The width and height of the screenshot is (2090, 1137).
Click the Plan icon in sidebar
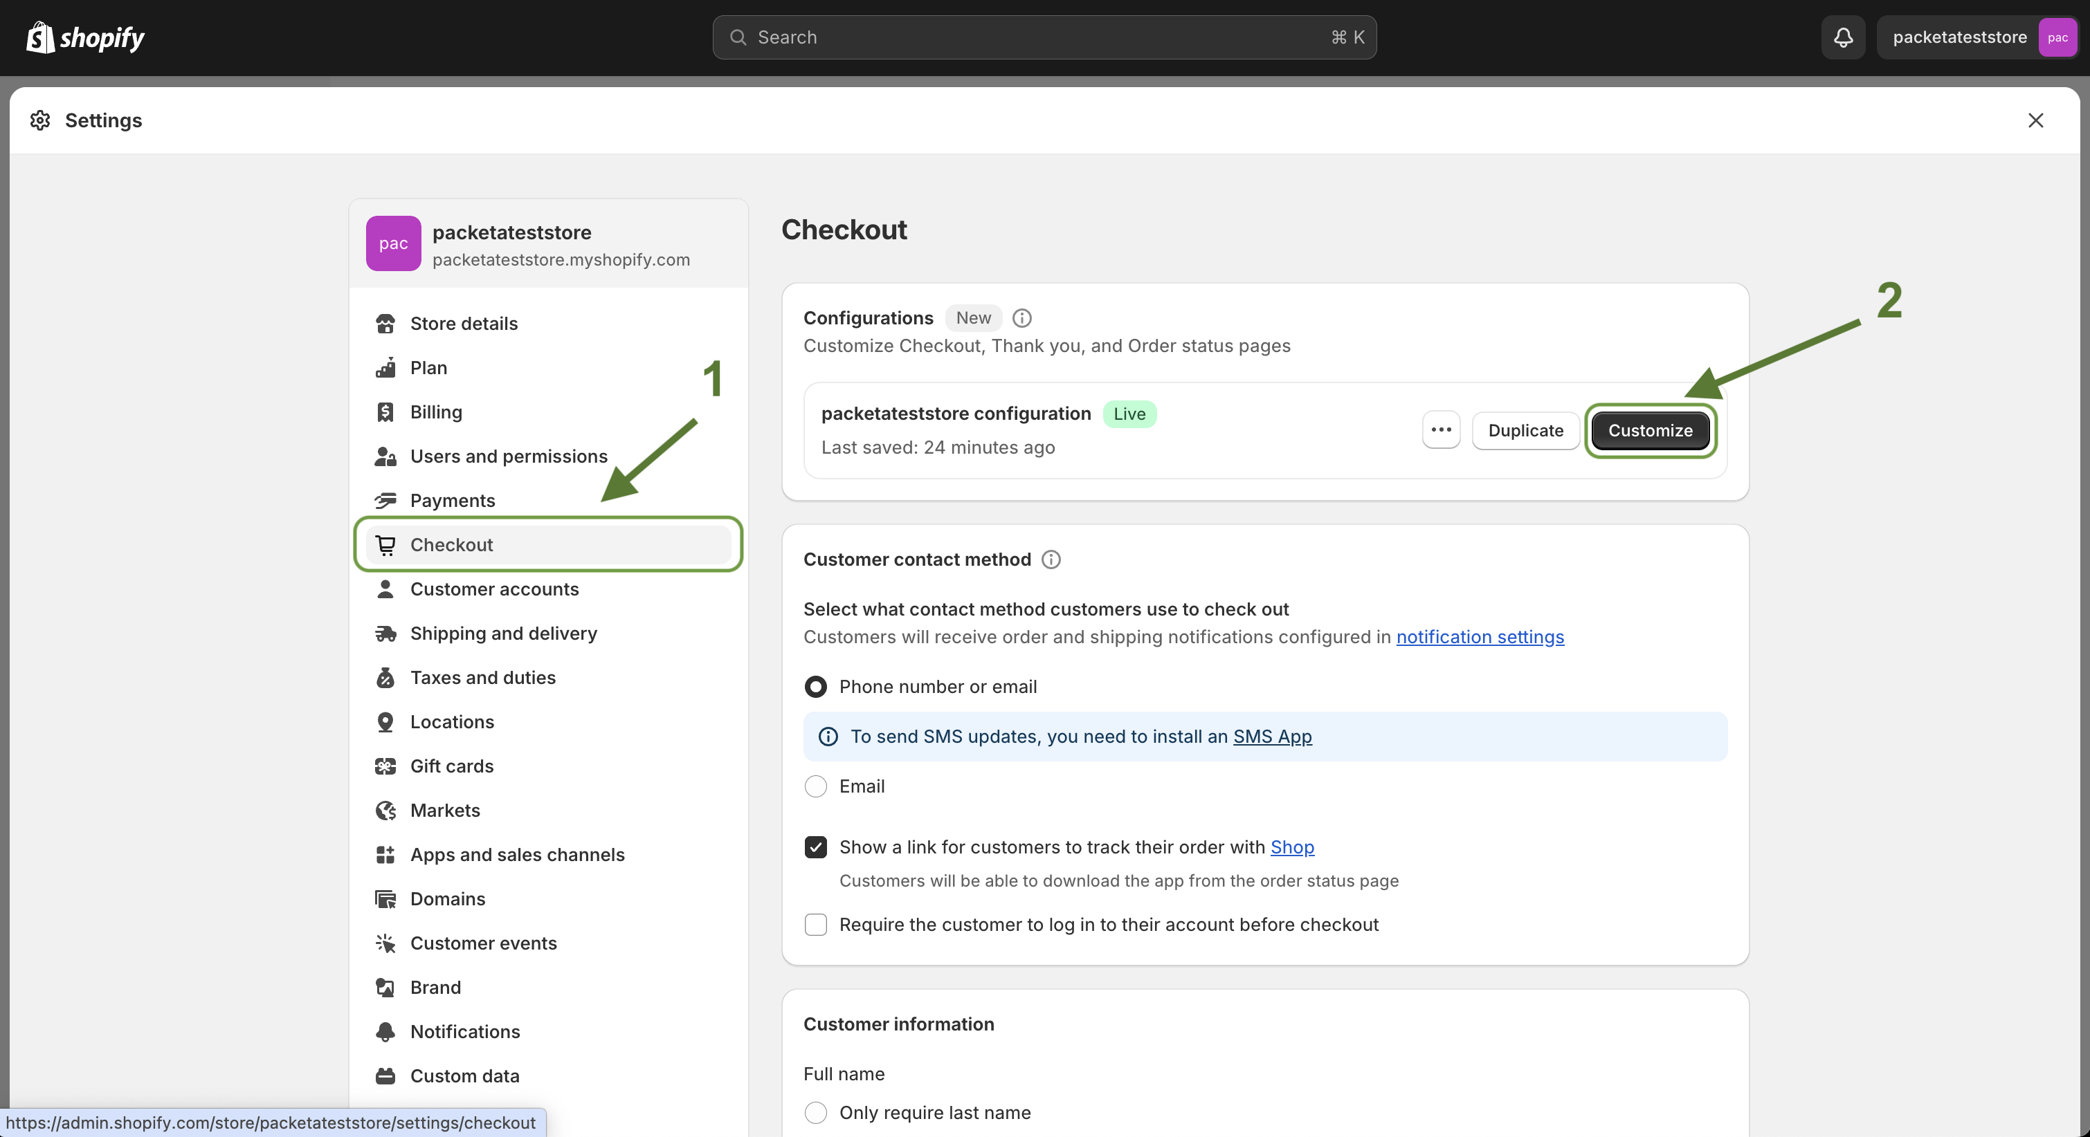click(385, 367)
